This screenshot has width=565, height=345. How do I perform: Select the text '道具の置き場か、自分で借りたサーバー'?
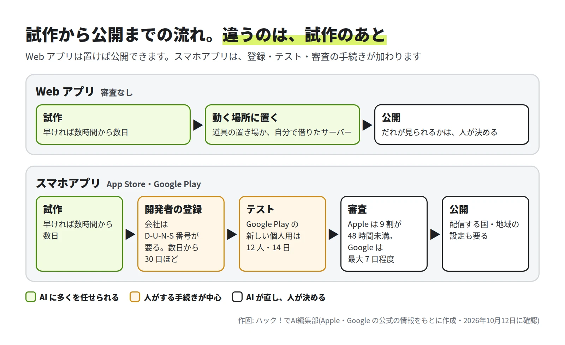click(282, 132)
